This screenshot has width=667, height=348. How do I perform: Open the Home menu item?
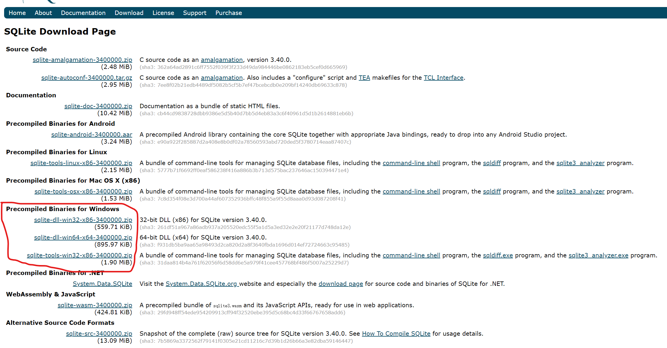tap(17, 13)
